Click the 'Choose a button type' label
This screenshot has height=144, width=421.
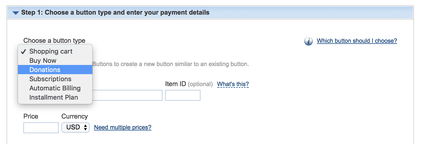pyautogui.click(x=54, y=41)
